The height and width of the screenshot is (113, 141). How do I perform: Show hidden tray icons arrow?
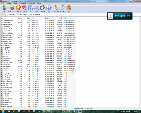[x=121, y=111]
